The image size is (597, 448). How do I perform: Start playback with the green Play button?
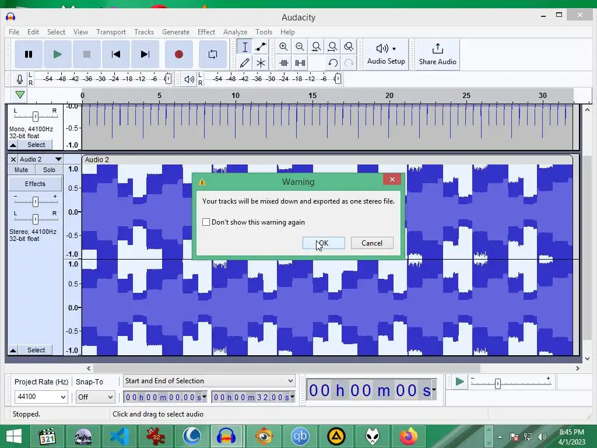(x=58, y=54)
